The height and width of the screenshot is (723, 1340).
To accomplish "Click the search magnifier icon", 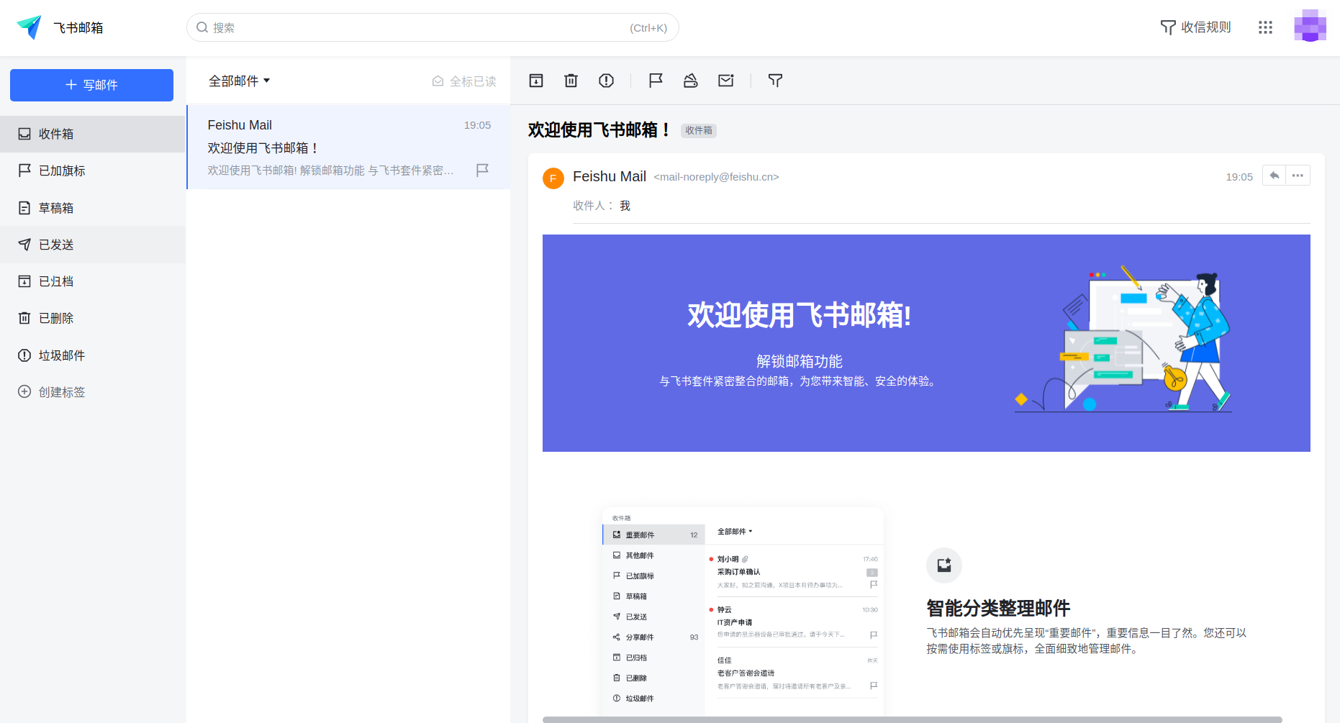I will click(x=202, y=27).
